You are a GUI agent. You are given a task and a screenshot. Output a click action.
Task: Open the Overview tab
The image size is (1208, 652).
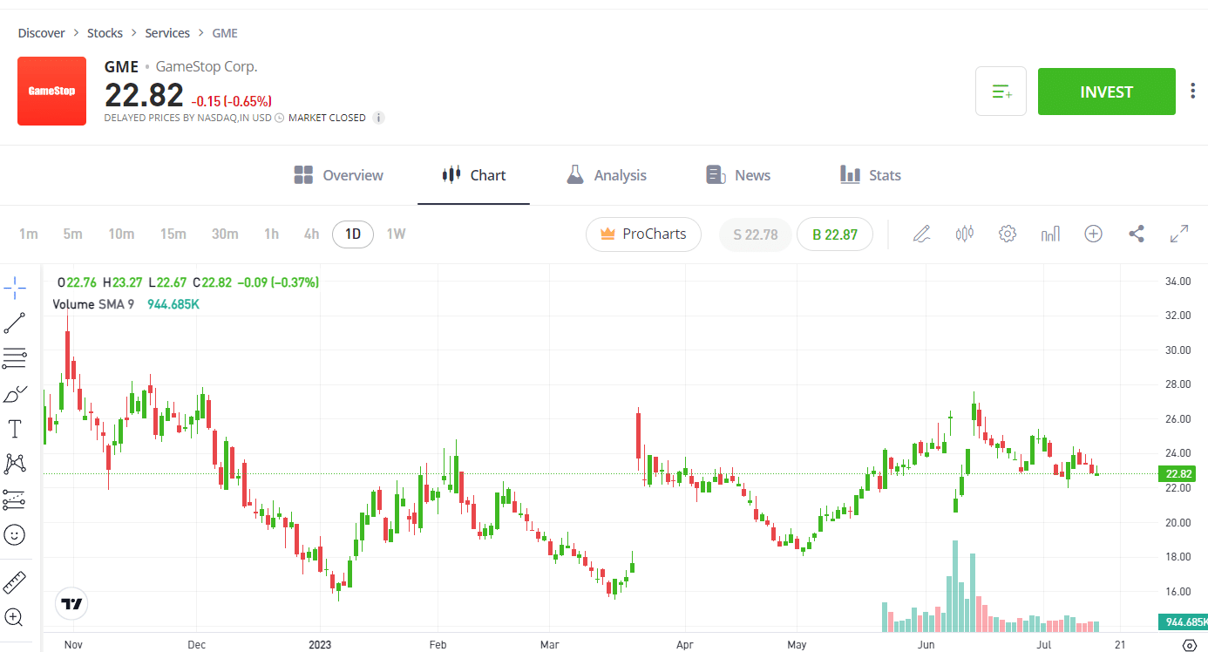(x=338, y=175)
